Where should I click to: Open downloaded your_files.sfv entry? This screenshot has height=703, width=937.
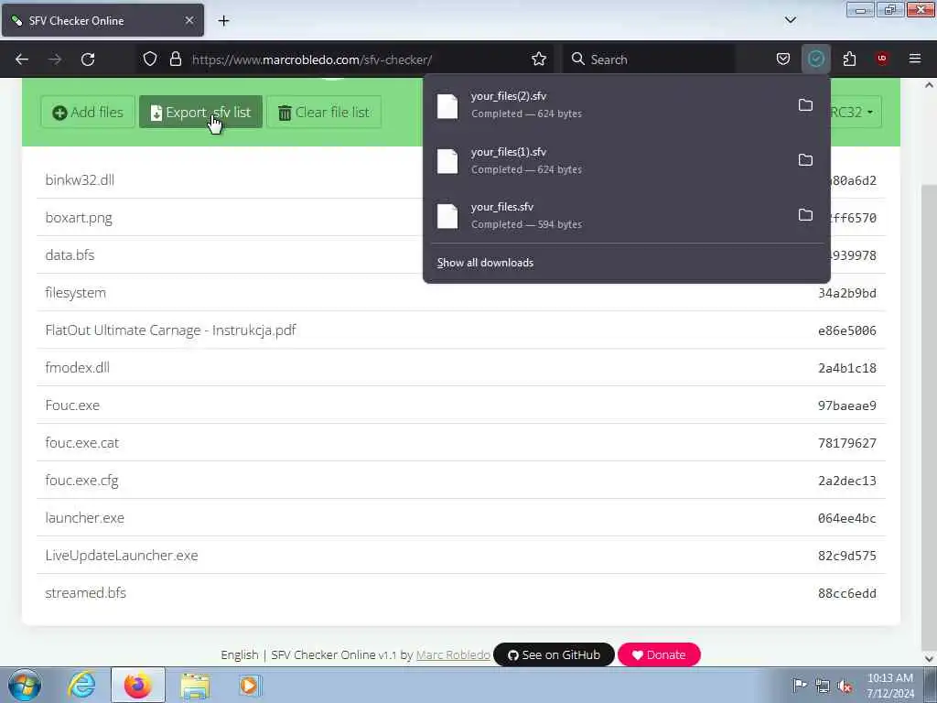pos(609,215)
